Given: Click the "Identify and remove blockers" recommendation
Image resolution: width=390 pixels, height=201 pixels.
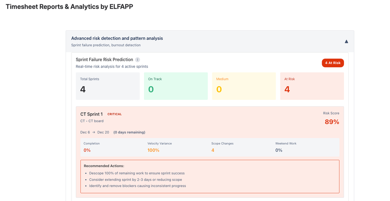Looking at the screenshot, I should [137, 186].
